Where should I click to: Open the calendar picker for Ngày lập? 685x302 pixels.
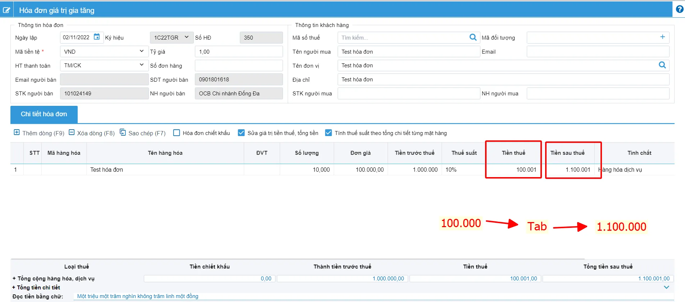[97, 37]
